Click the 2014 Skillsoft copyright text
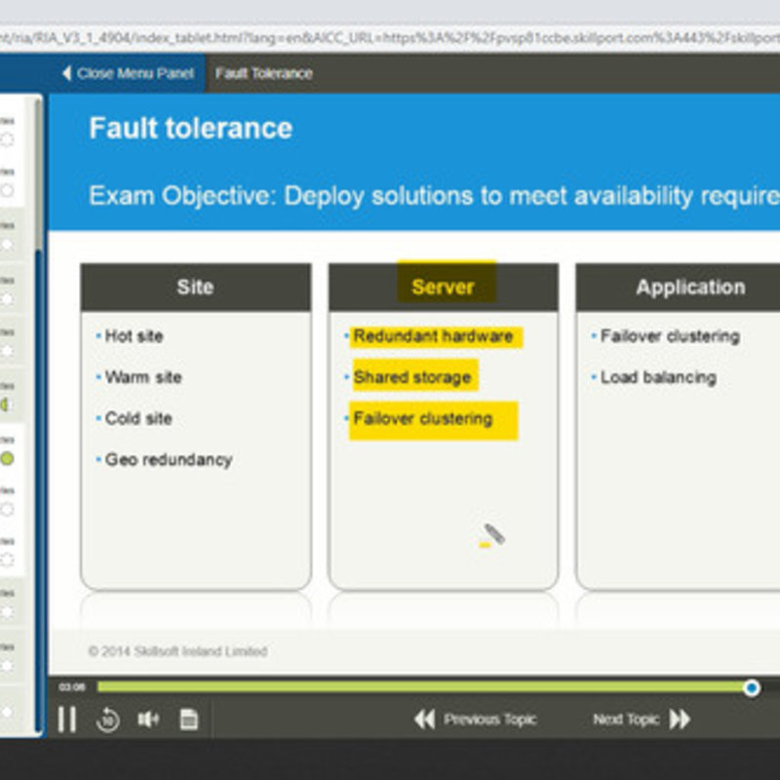780x780 pixels. point(177,651)
